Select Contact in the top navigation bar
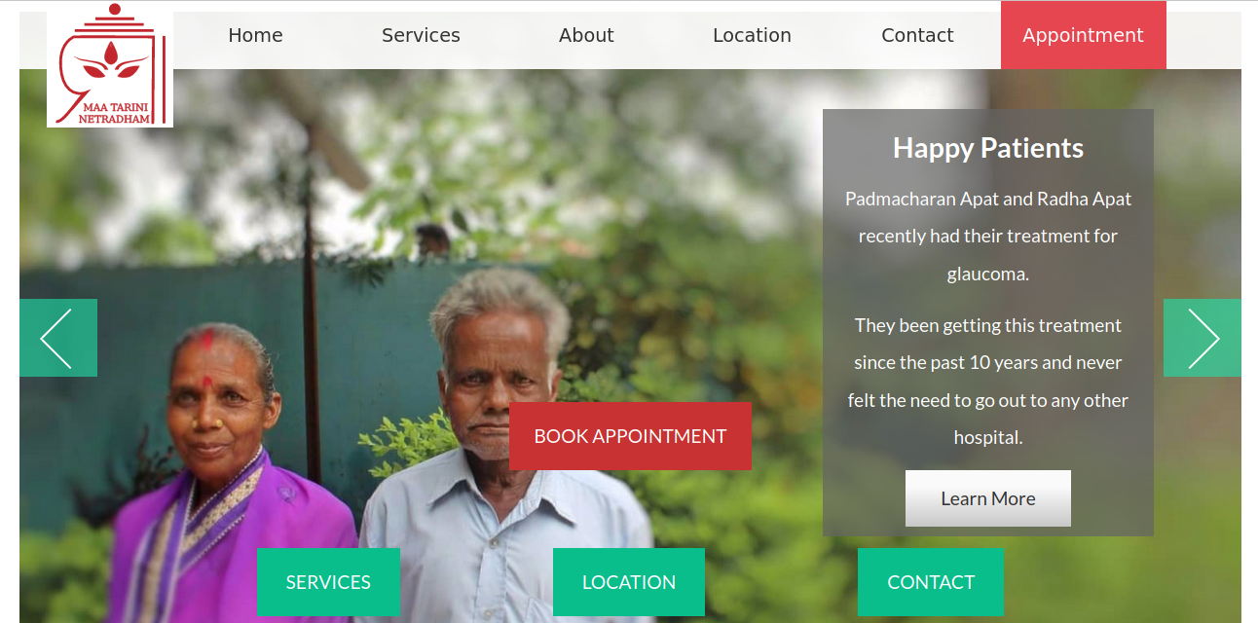 click(917, 35)
